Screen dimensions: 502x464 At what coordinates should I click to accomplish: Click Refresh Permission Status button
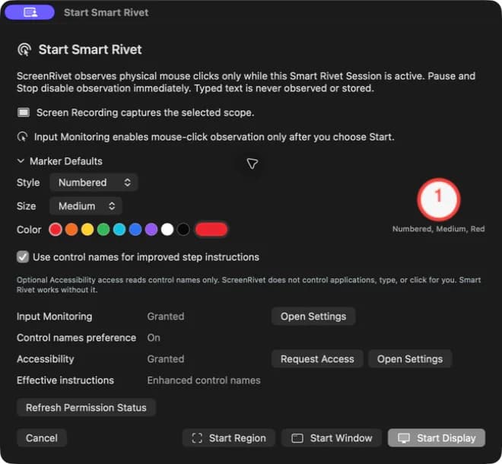click(x=86, y=408)
